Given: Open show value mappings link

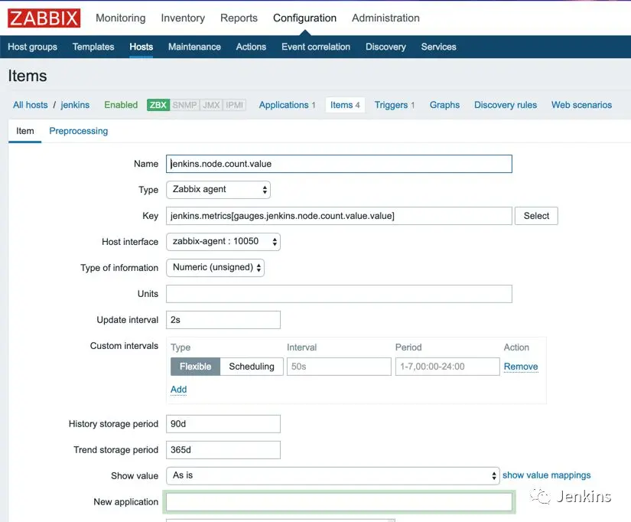Looking at the screenshot, I should click(x=547, y=475).
